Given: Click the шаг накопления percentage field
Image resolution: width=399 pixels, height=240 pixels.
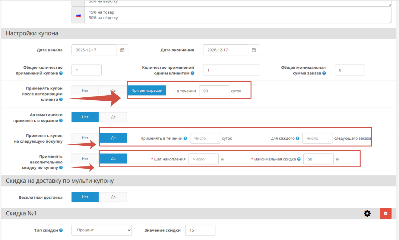Looking at the screenshot, I should coord(203,159).
